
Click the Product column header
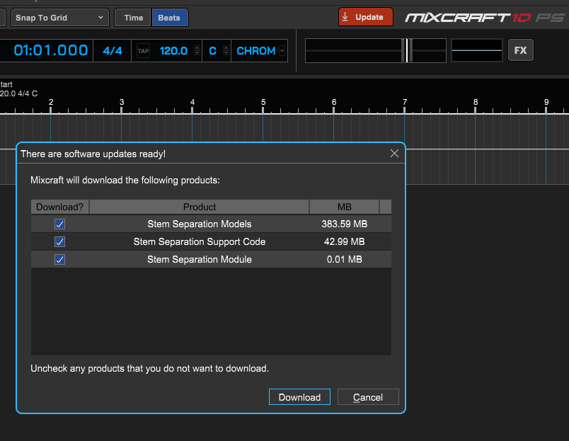point(200,207)
